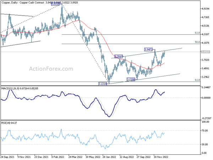Click the 0.14487 MACD axis value
This screenshot has height=160, width=213.
[206, 87]
